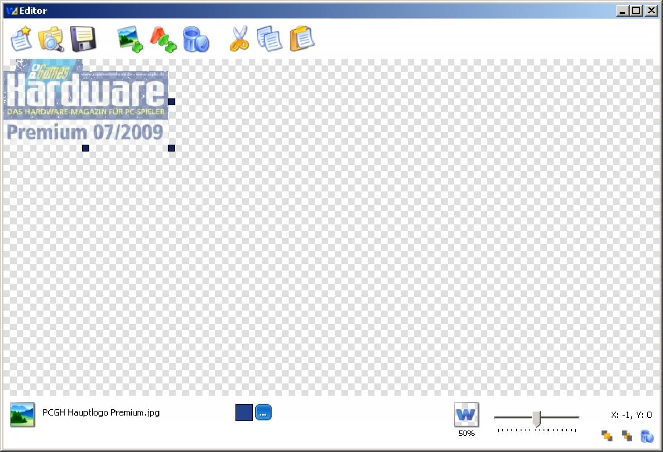Screen dimensions: 663x452
Task: Paste from the clipboard icon
Action: tap(302, 39)
